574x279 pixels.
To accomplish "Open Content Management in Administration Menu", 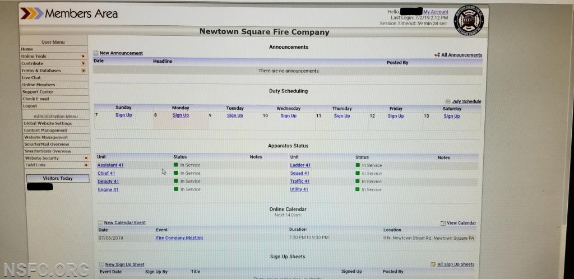I will (45, 130).
